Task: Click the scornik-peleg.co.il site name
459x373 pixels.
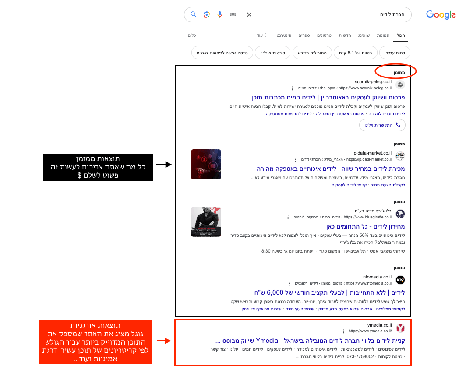Action: pyautogui.click(x=373, y=81)
